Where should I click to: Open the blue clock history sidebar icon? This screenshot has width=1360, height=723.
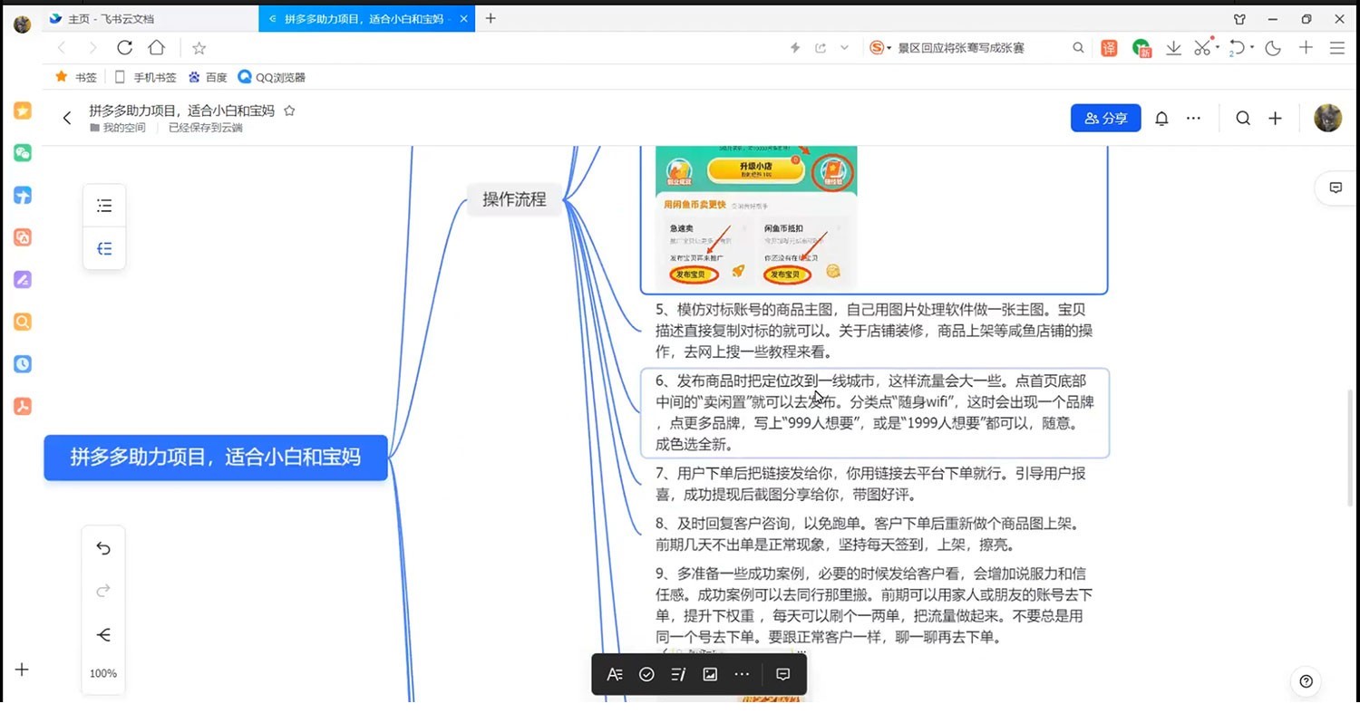click(23, 364)
